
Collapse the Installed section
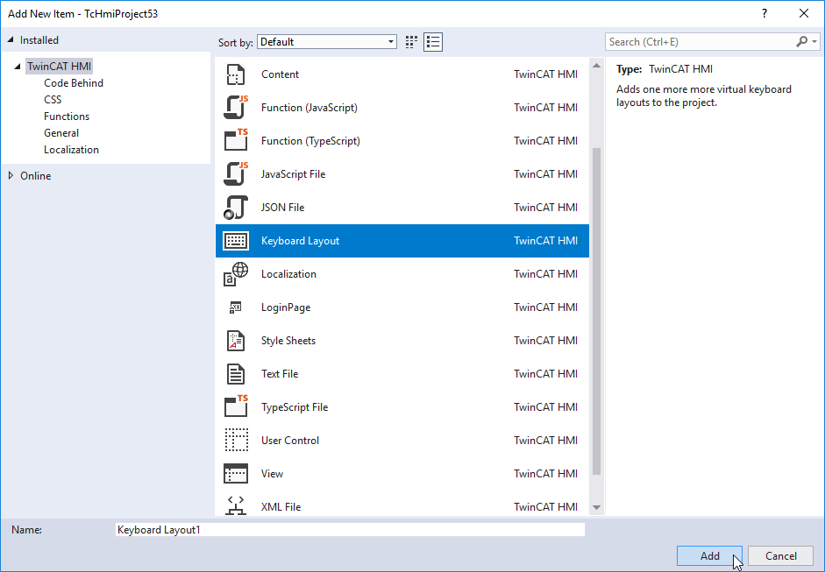[x=11, y=40]
